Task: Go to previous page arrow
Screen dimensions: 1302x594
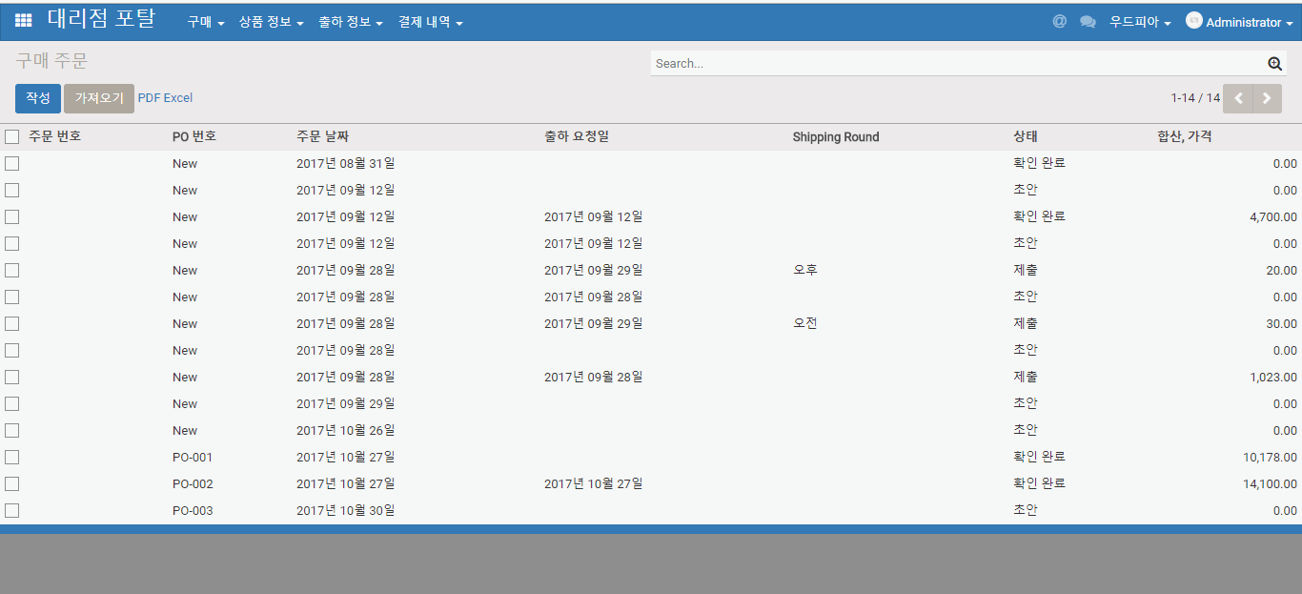Action: [x=1238, y=98]
